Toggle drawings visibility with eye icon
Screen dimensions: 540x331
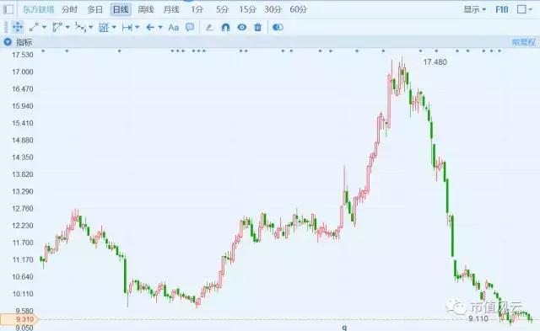[242, 27]
